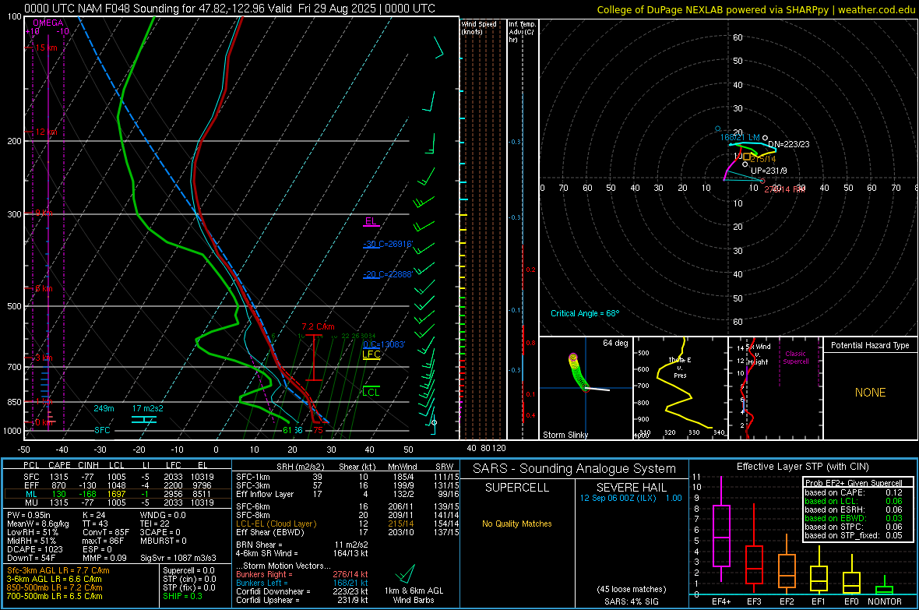919x610 pixels.
Task: Click the 700-500mb LR = 6.5 C/km line
Action: pyautogui.click(x=55, y=596)
